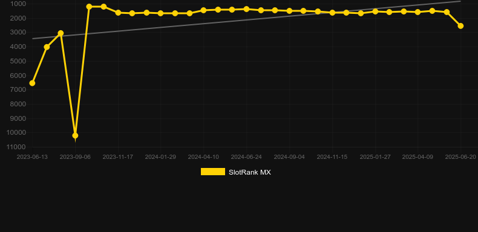Select the first data point on 2023-06-13
Screen dimensions: 478x232
(32, 83)
